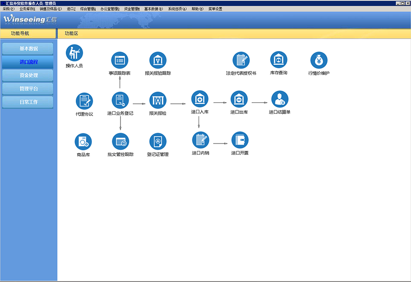Open the 系统选项 menu
411x282 pixels.
177,9
